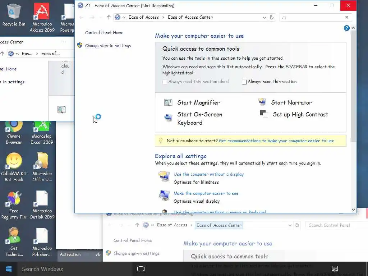Click the vertical scrollbar thumb in front window
The width and height of the screenshot is (368, 276).
point(354,86)
